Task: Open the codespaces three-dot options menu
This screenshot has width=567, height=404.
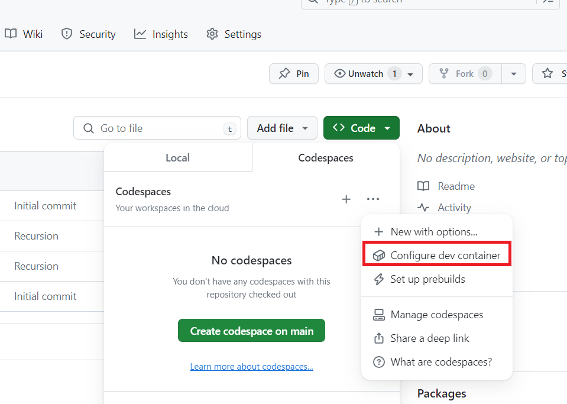Action: tap(373, 199)
